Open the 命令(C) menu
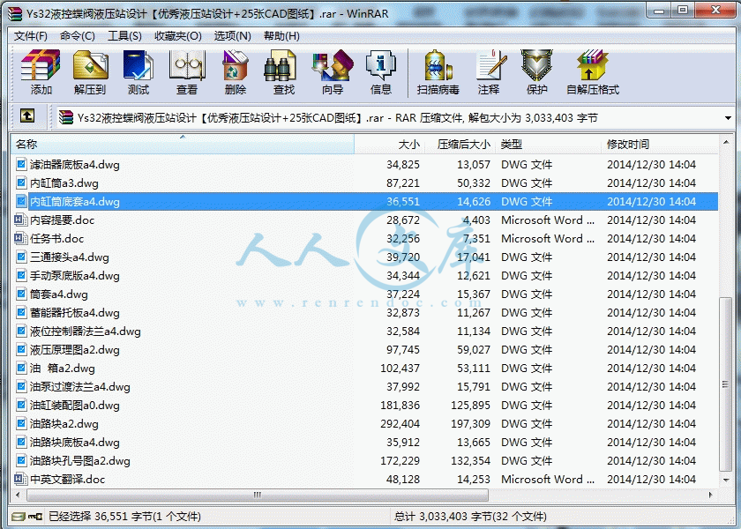 coord(77,36)
